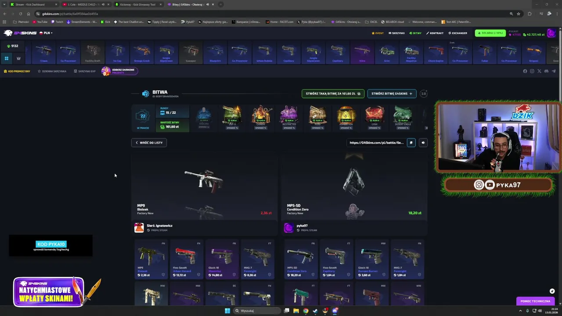Select MAG-7 Foresight 0,36 zł card

pyautogui.click(x=258, y=259)
